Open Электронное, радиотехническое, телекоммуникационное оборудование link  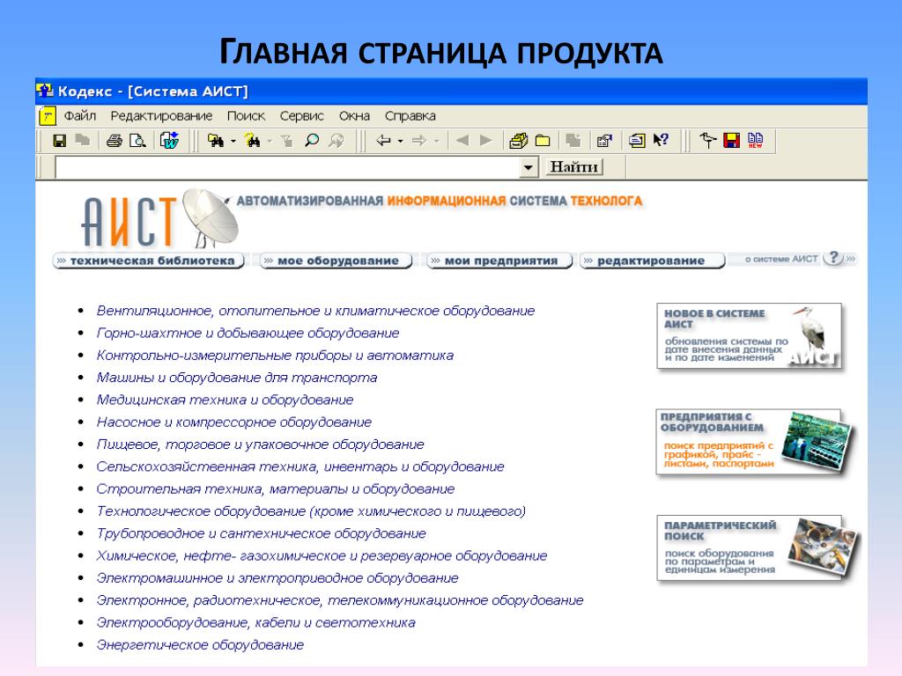[340, 600]
